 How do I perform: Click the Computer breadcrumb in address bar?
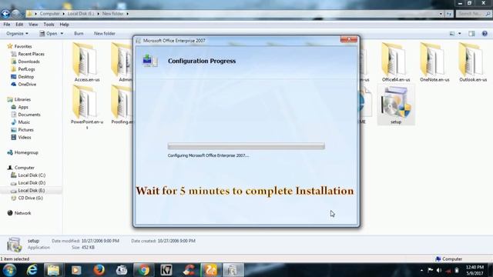(49, 14)
